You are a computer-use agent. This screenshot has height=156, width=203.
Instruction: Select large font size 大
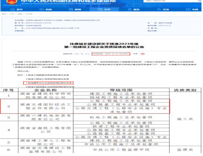77,54
